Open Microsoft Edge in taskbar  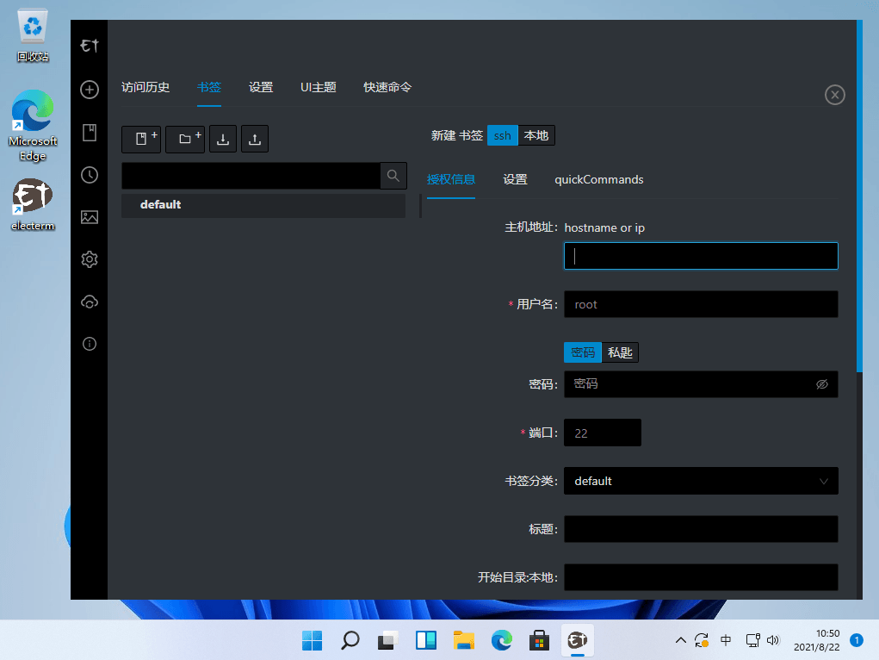pyautogui.click(x=502, y=640)
